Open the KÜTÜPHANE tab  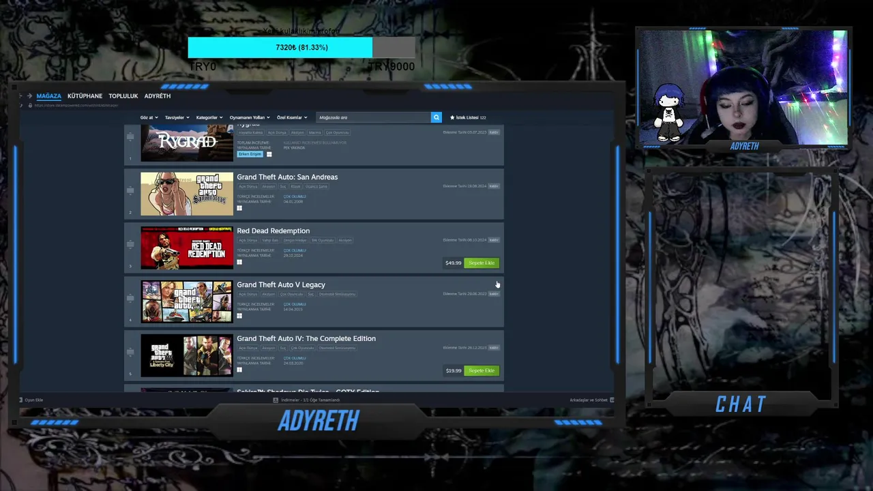coord(85,96)
